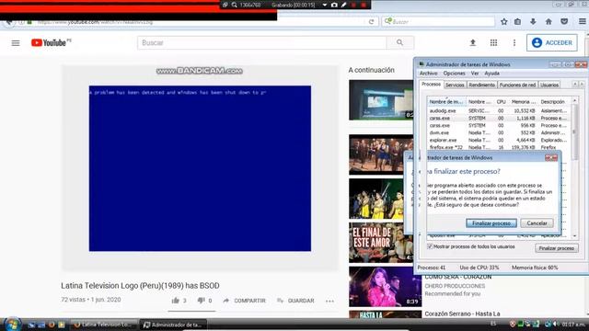Screen dimensions: 589x331
Task: Open the EL FINAL DE ESTE AMOR thumbnail
Action: point(381,243)
